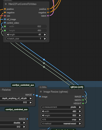Click the Image Resize height 832 field
The image size is (102, 130).
pyautogui.click(x=61, y=115)
